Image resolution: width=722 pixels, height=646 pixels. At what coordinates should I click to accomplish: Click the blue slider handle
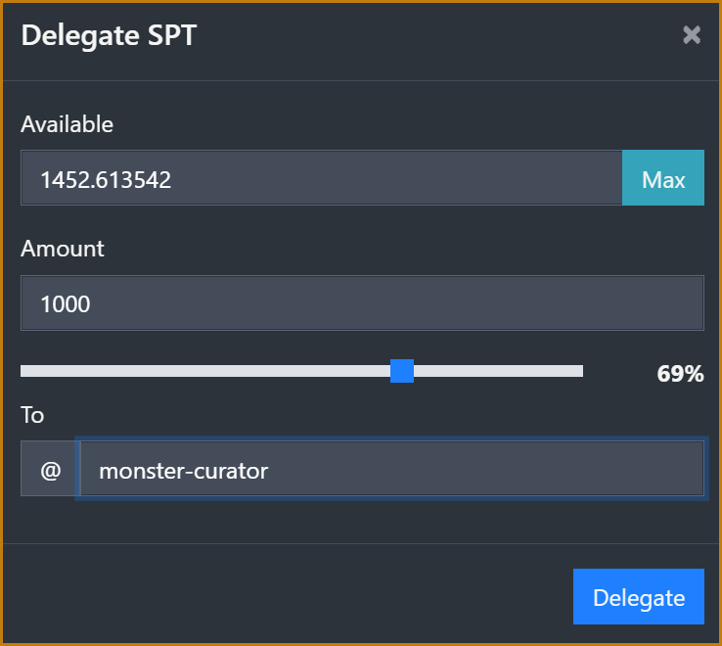(x=402, y=371)
